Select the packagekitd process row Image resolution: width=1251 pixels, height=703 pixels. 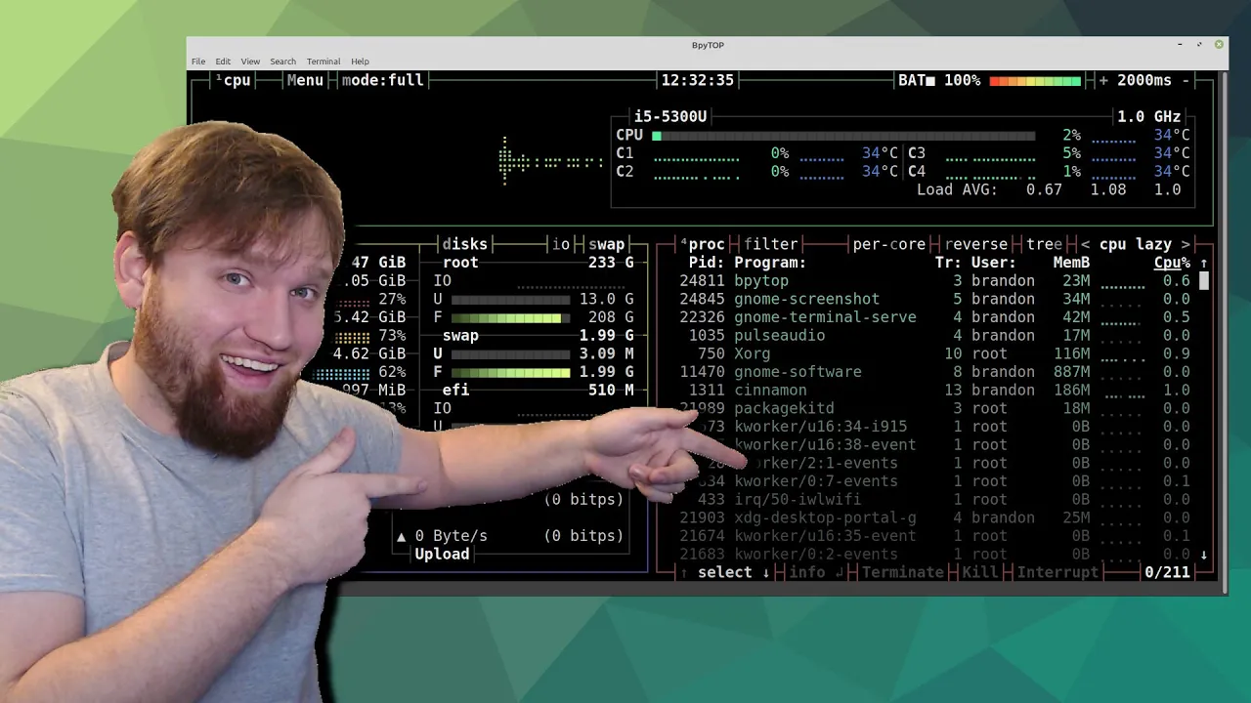tap(934, 408)
